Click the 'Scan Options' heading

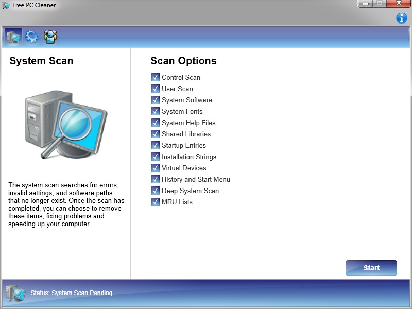point(183,61)
